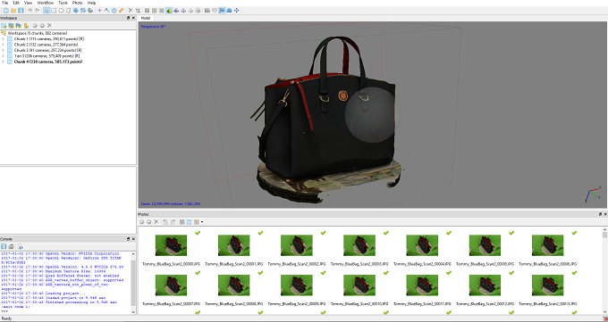The width and height of the screenshot is (608, 322).
Task: Open the Workflow menu
Action: click(x=46, y=3)
